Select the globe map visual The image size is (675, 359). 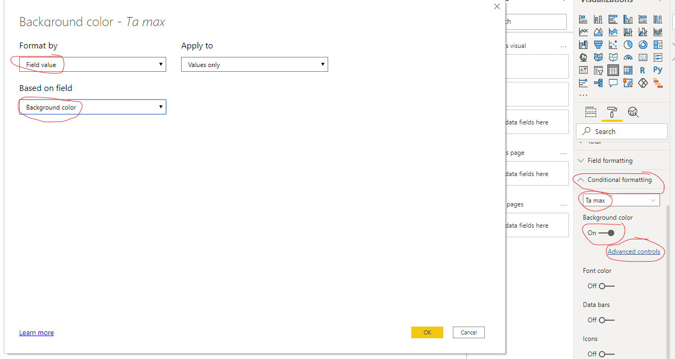coord(583,57)
